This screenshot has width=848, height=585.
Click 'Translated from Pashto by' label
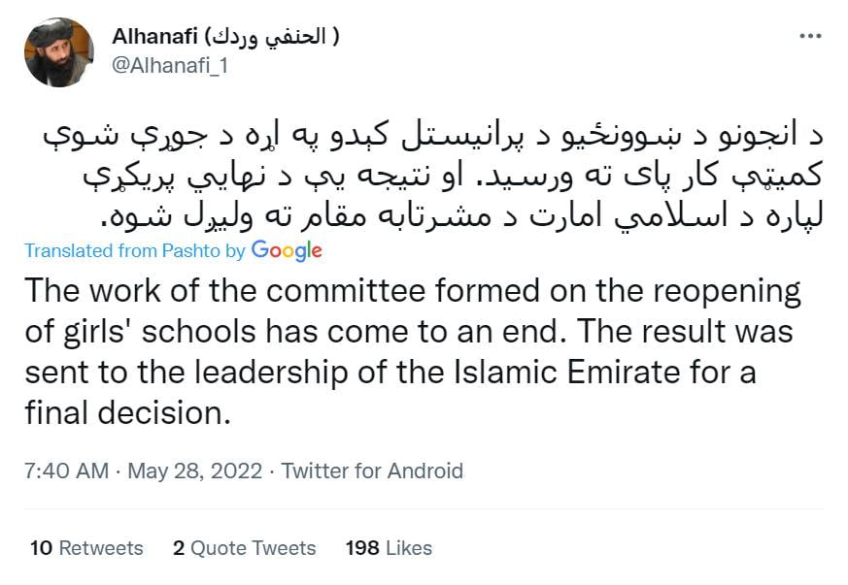coord(135,251)
